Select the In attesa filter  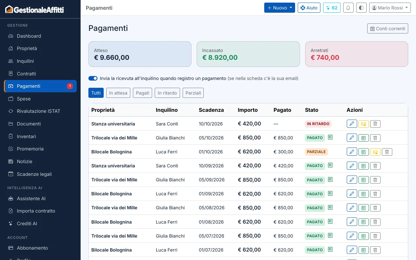118,93
